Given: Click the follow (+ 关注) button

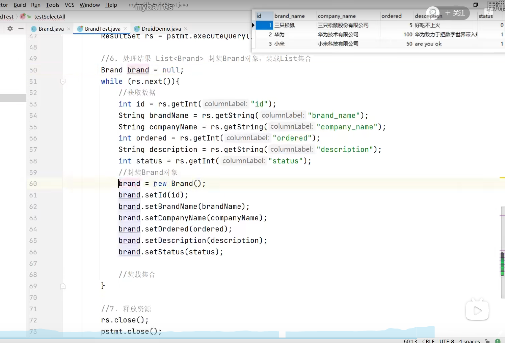Looking at the screenshot, I should tap(455, 13).
